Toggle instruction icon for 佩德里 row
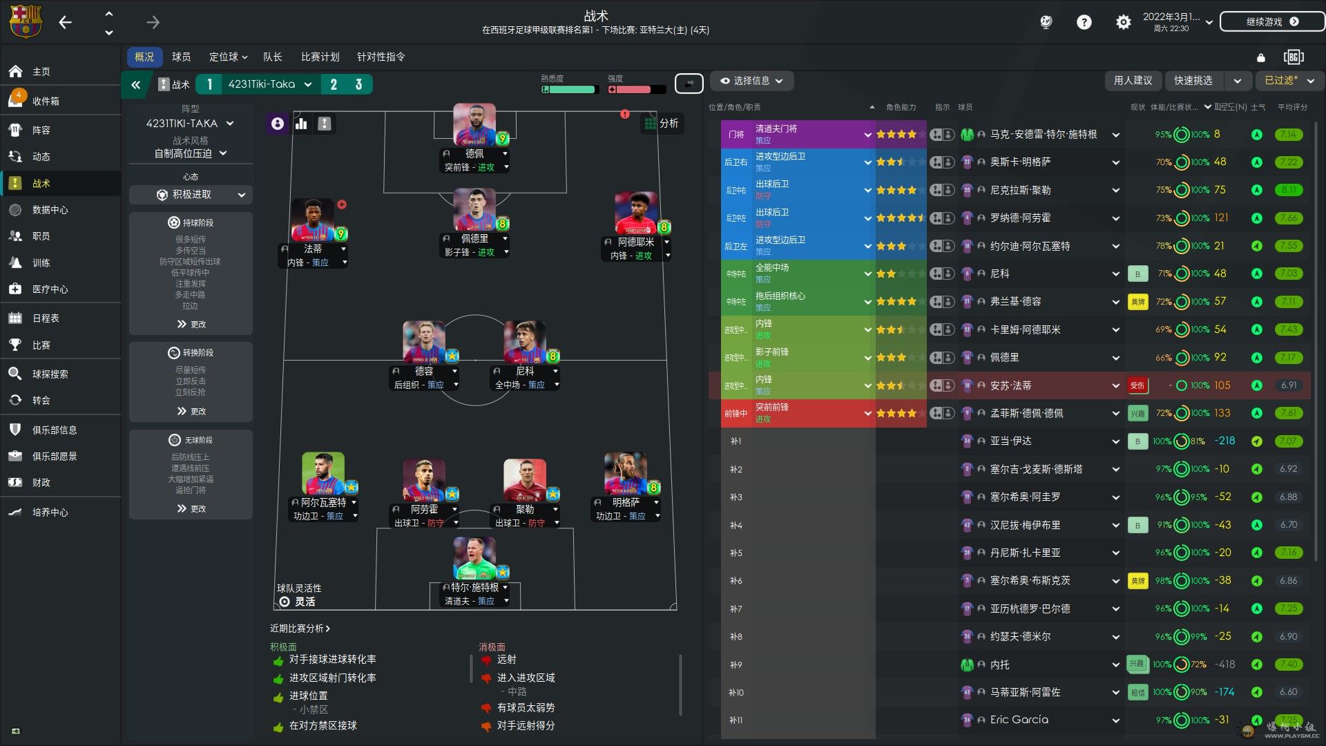 tap(941, 358)
